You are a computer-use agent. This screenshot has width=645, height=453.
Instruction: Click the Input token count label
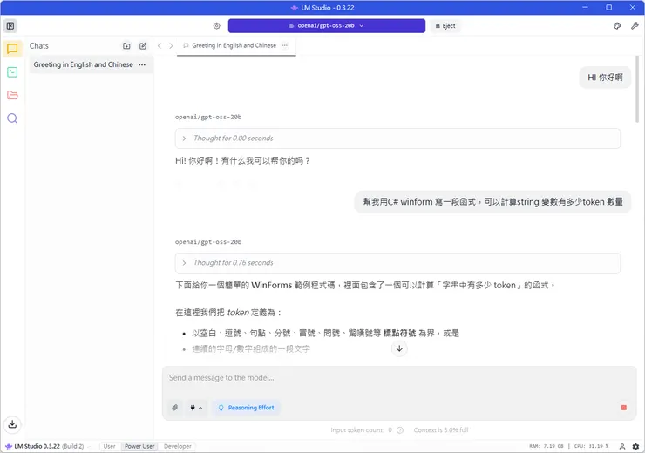(x=357, y=430)
